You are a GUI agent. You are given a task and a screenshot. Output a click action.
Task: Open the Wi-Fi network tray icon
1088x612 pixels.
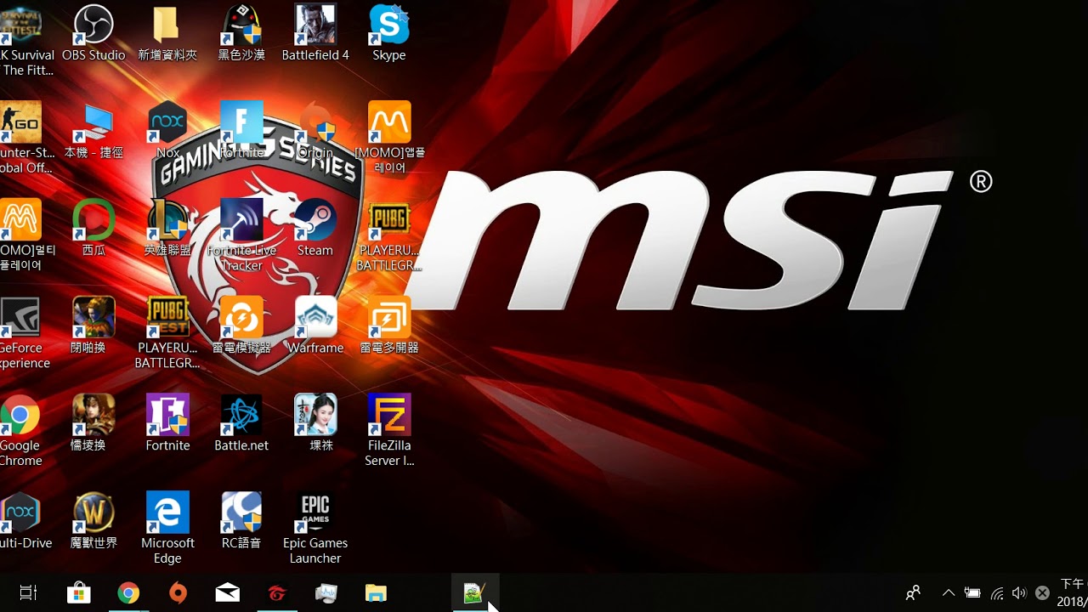point(997,593)
